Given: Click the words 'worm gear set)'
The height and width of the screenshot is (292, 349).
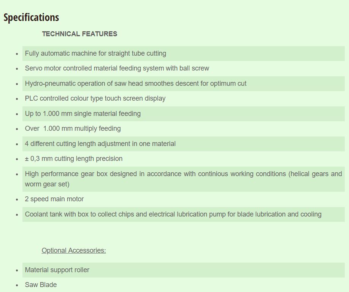Looking at the screenshot, I should coord(47,184).
